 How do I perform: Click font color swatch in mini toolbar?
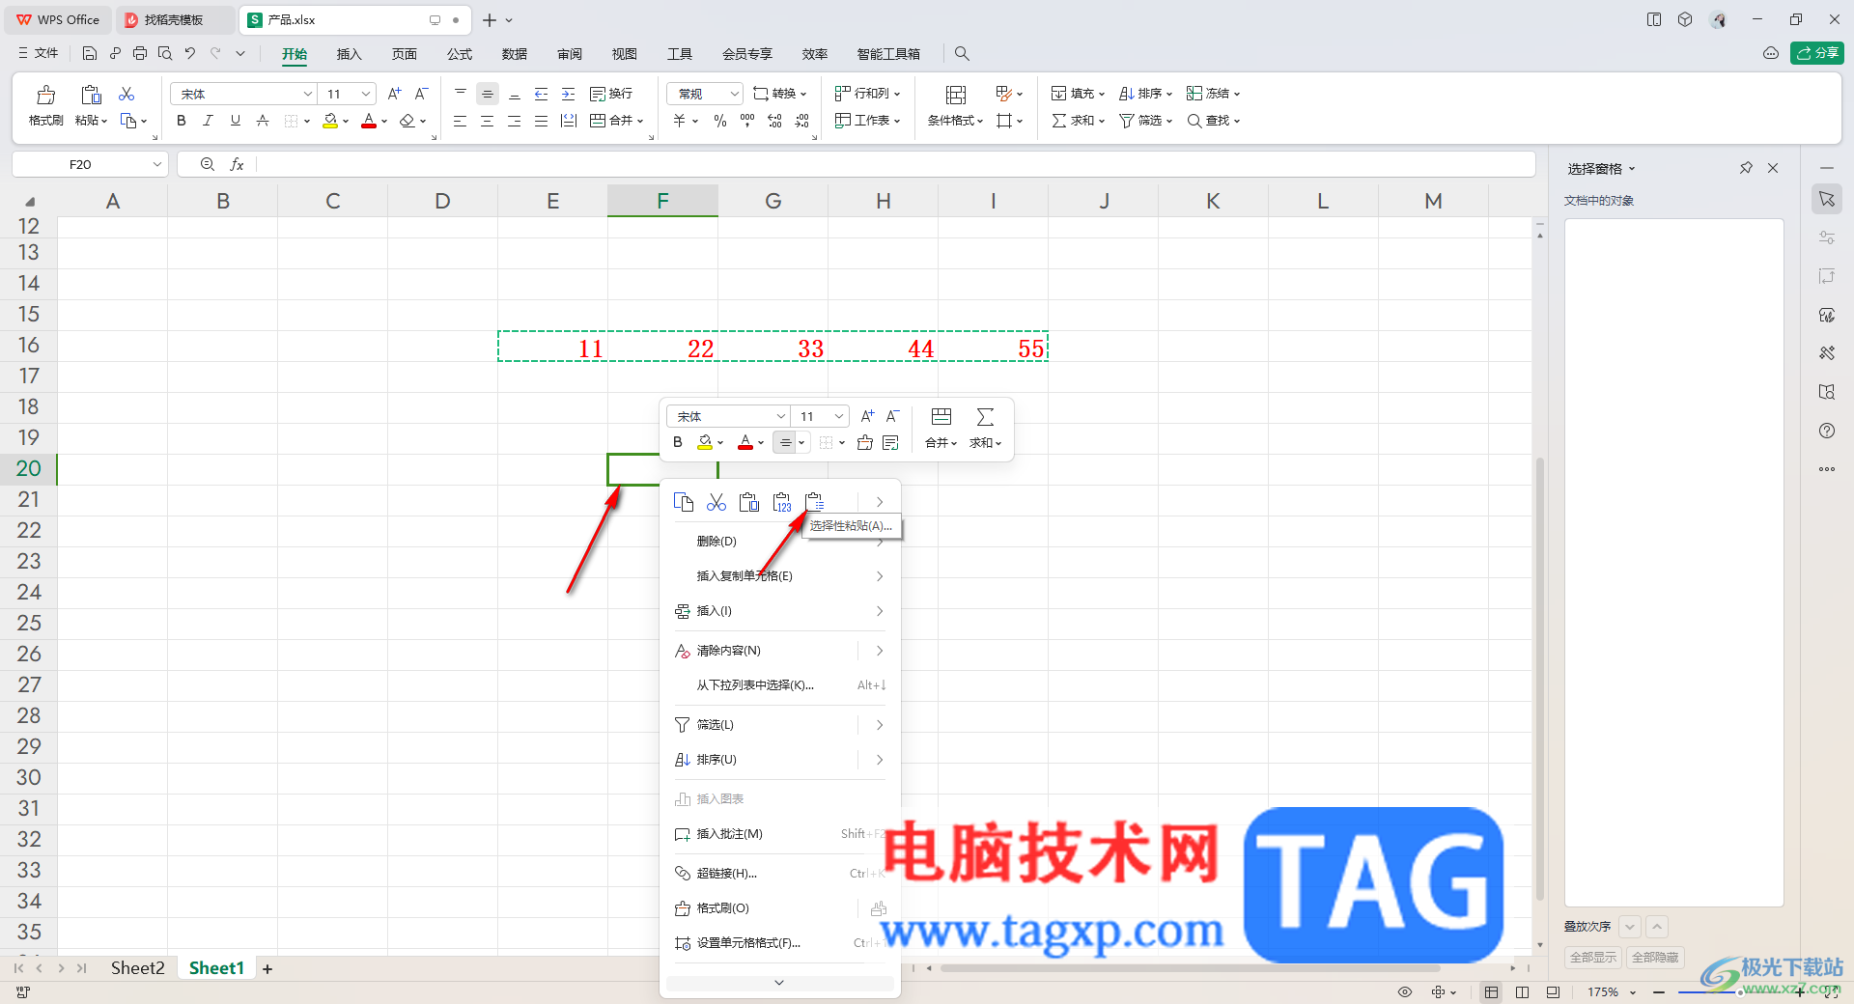tap(745, 442)
